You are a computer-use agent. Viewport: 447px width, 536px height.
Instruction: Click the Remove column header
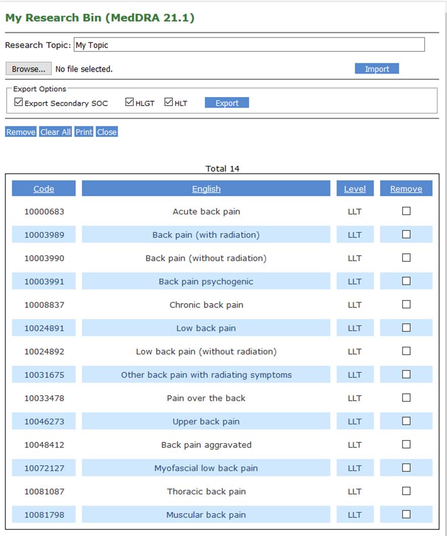pyautogui.click(x=406, y=188)
